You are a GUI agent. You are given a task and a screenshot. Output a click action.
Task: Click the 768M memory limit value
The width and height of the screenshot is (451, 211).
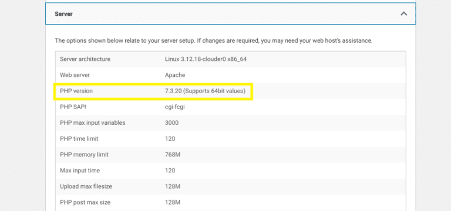coord(173,155)
